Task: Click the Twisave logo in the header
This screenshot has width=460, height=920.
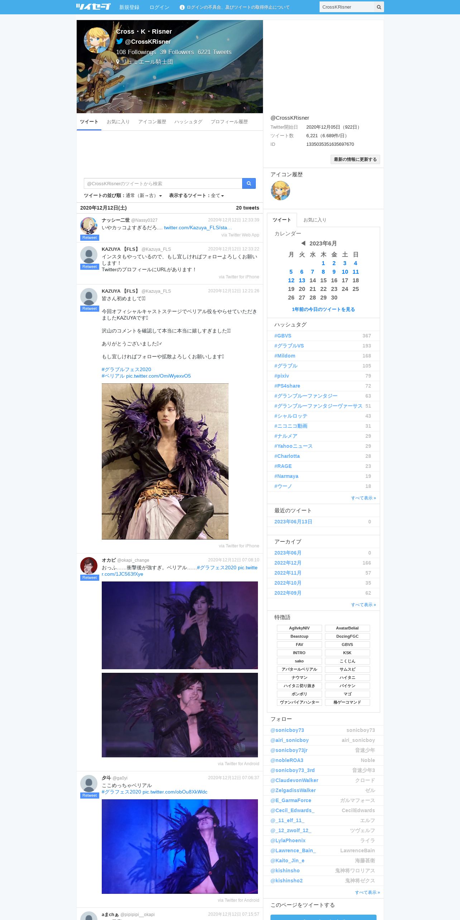Action: tap(93, 7)
